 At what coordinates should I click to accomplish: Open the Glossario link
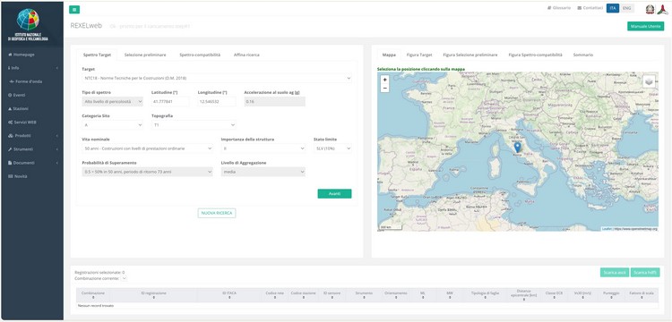point(559,8)
